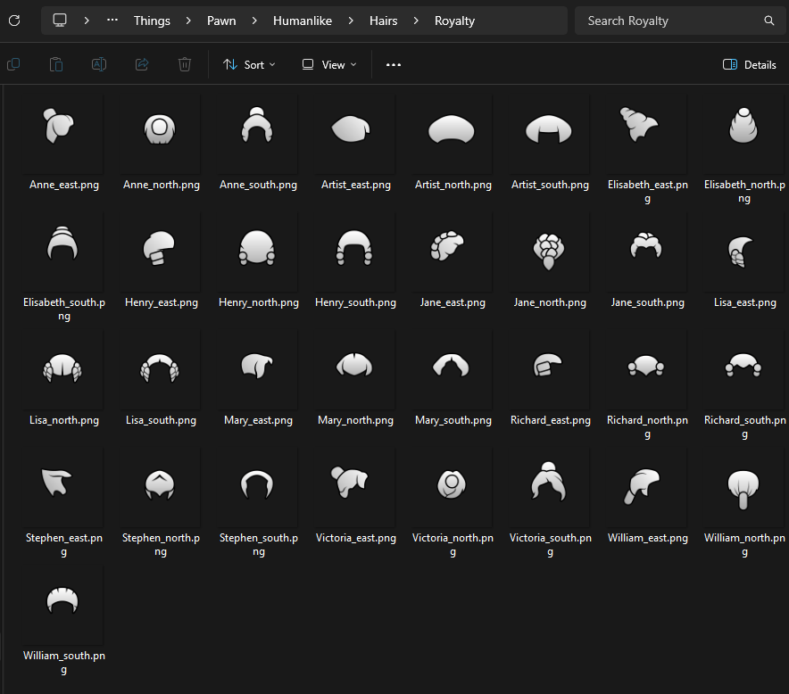Select the Jane_north.png thumbnail
The width and height of the screenshot is (789, 694).
coord(549,251)
